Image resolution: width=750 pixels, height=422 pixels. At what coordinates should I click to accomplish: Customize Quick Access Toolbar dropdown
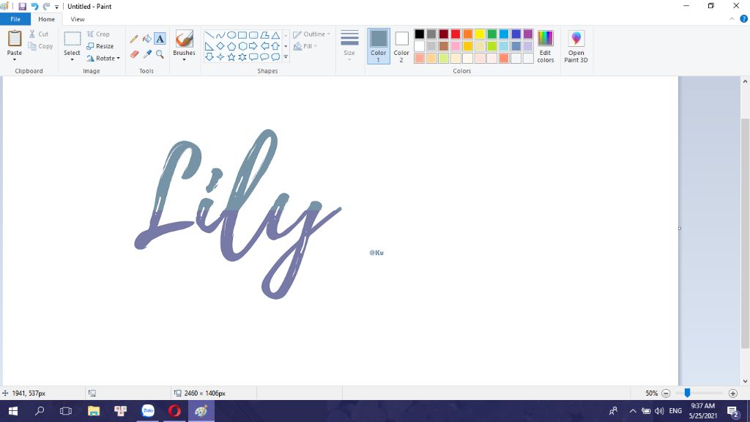tap(56, 7)
